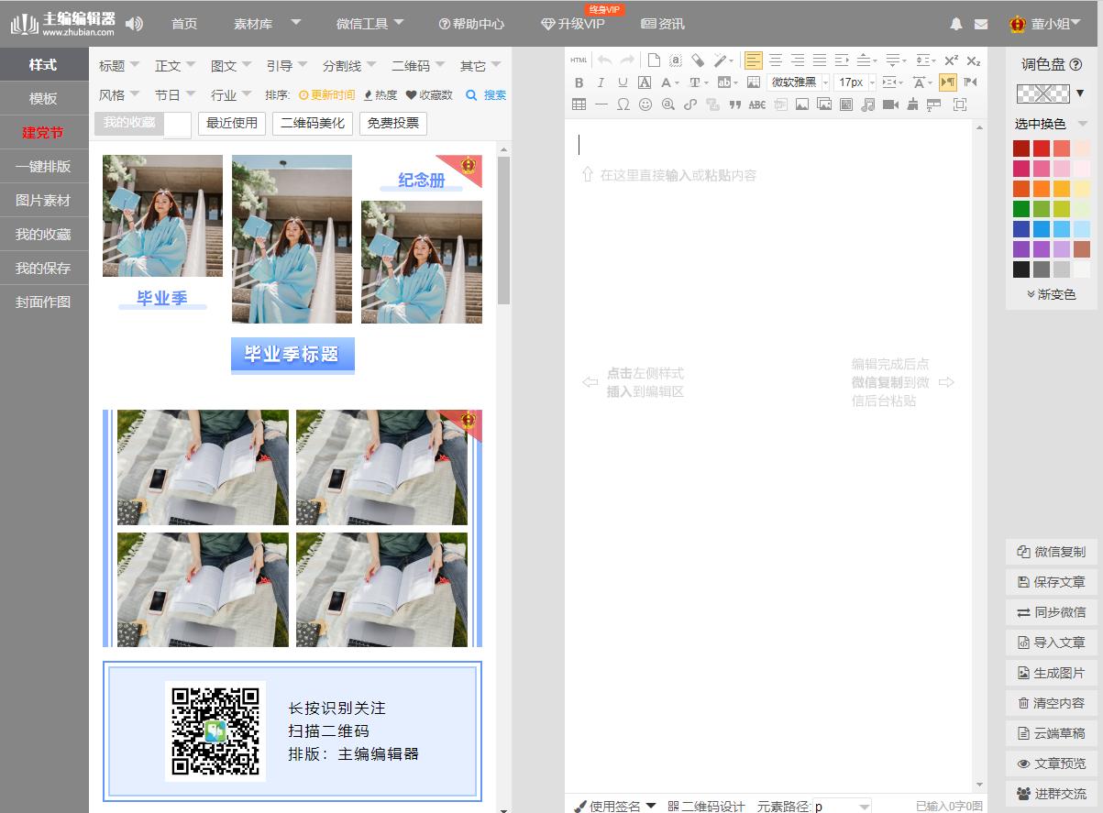Insert a special character with the Ω icon

coord(623,104)
